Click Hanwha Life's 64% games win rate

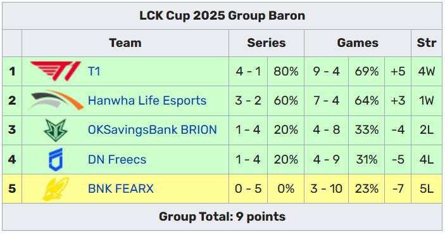[367, 101]
